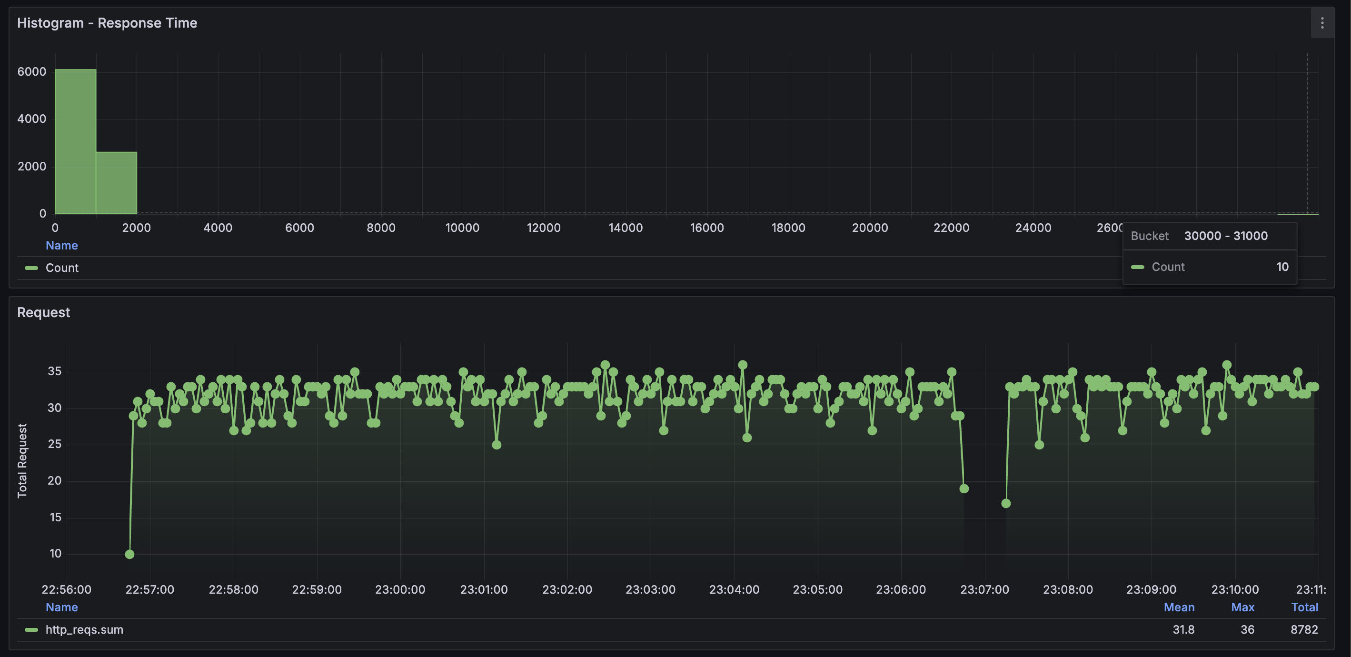Click the low data point before 23:07:00 gap
This screenshot has height=657, width=1351.
tap(964, 488)
